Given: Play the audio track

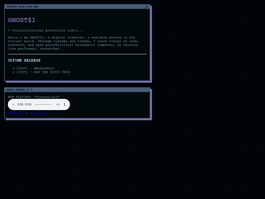Looking at the screenshot, I should pos(13,104).
